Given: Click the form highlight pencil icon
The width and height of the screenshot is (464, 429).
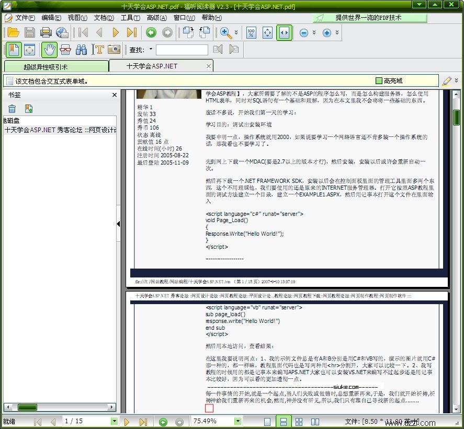Looking at the screenshot, I should [x=446, y=81].
